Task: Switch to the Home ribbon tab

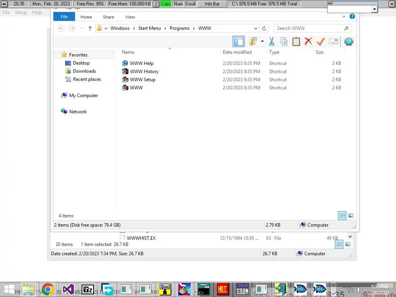Action: (86, 17)
